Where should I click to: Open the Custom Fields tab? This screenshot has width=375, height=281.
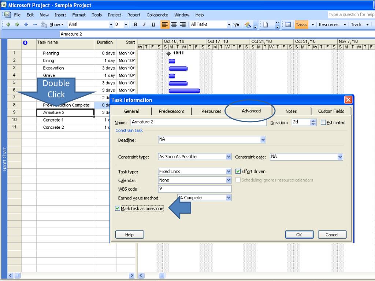[331, 111]
